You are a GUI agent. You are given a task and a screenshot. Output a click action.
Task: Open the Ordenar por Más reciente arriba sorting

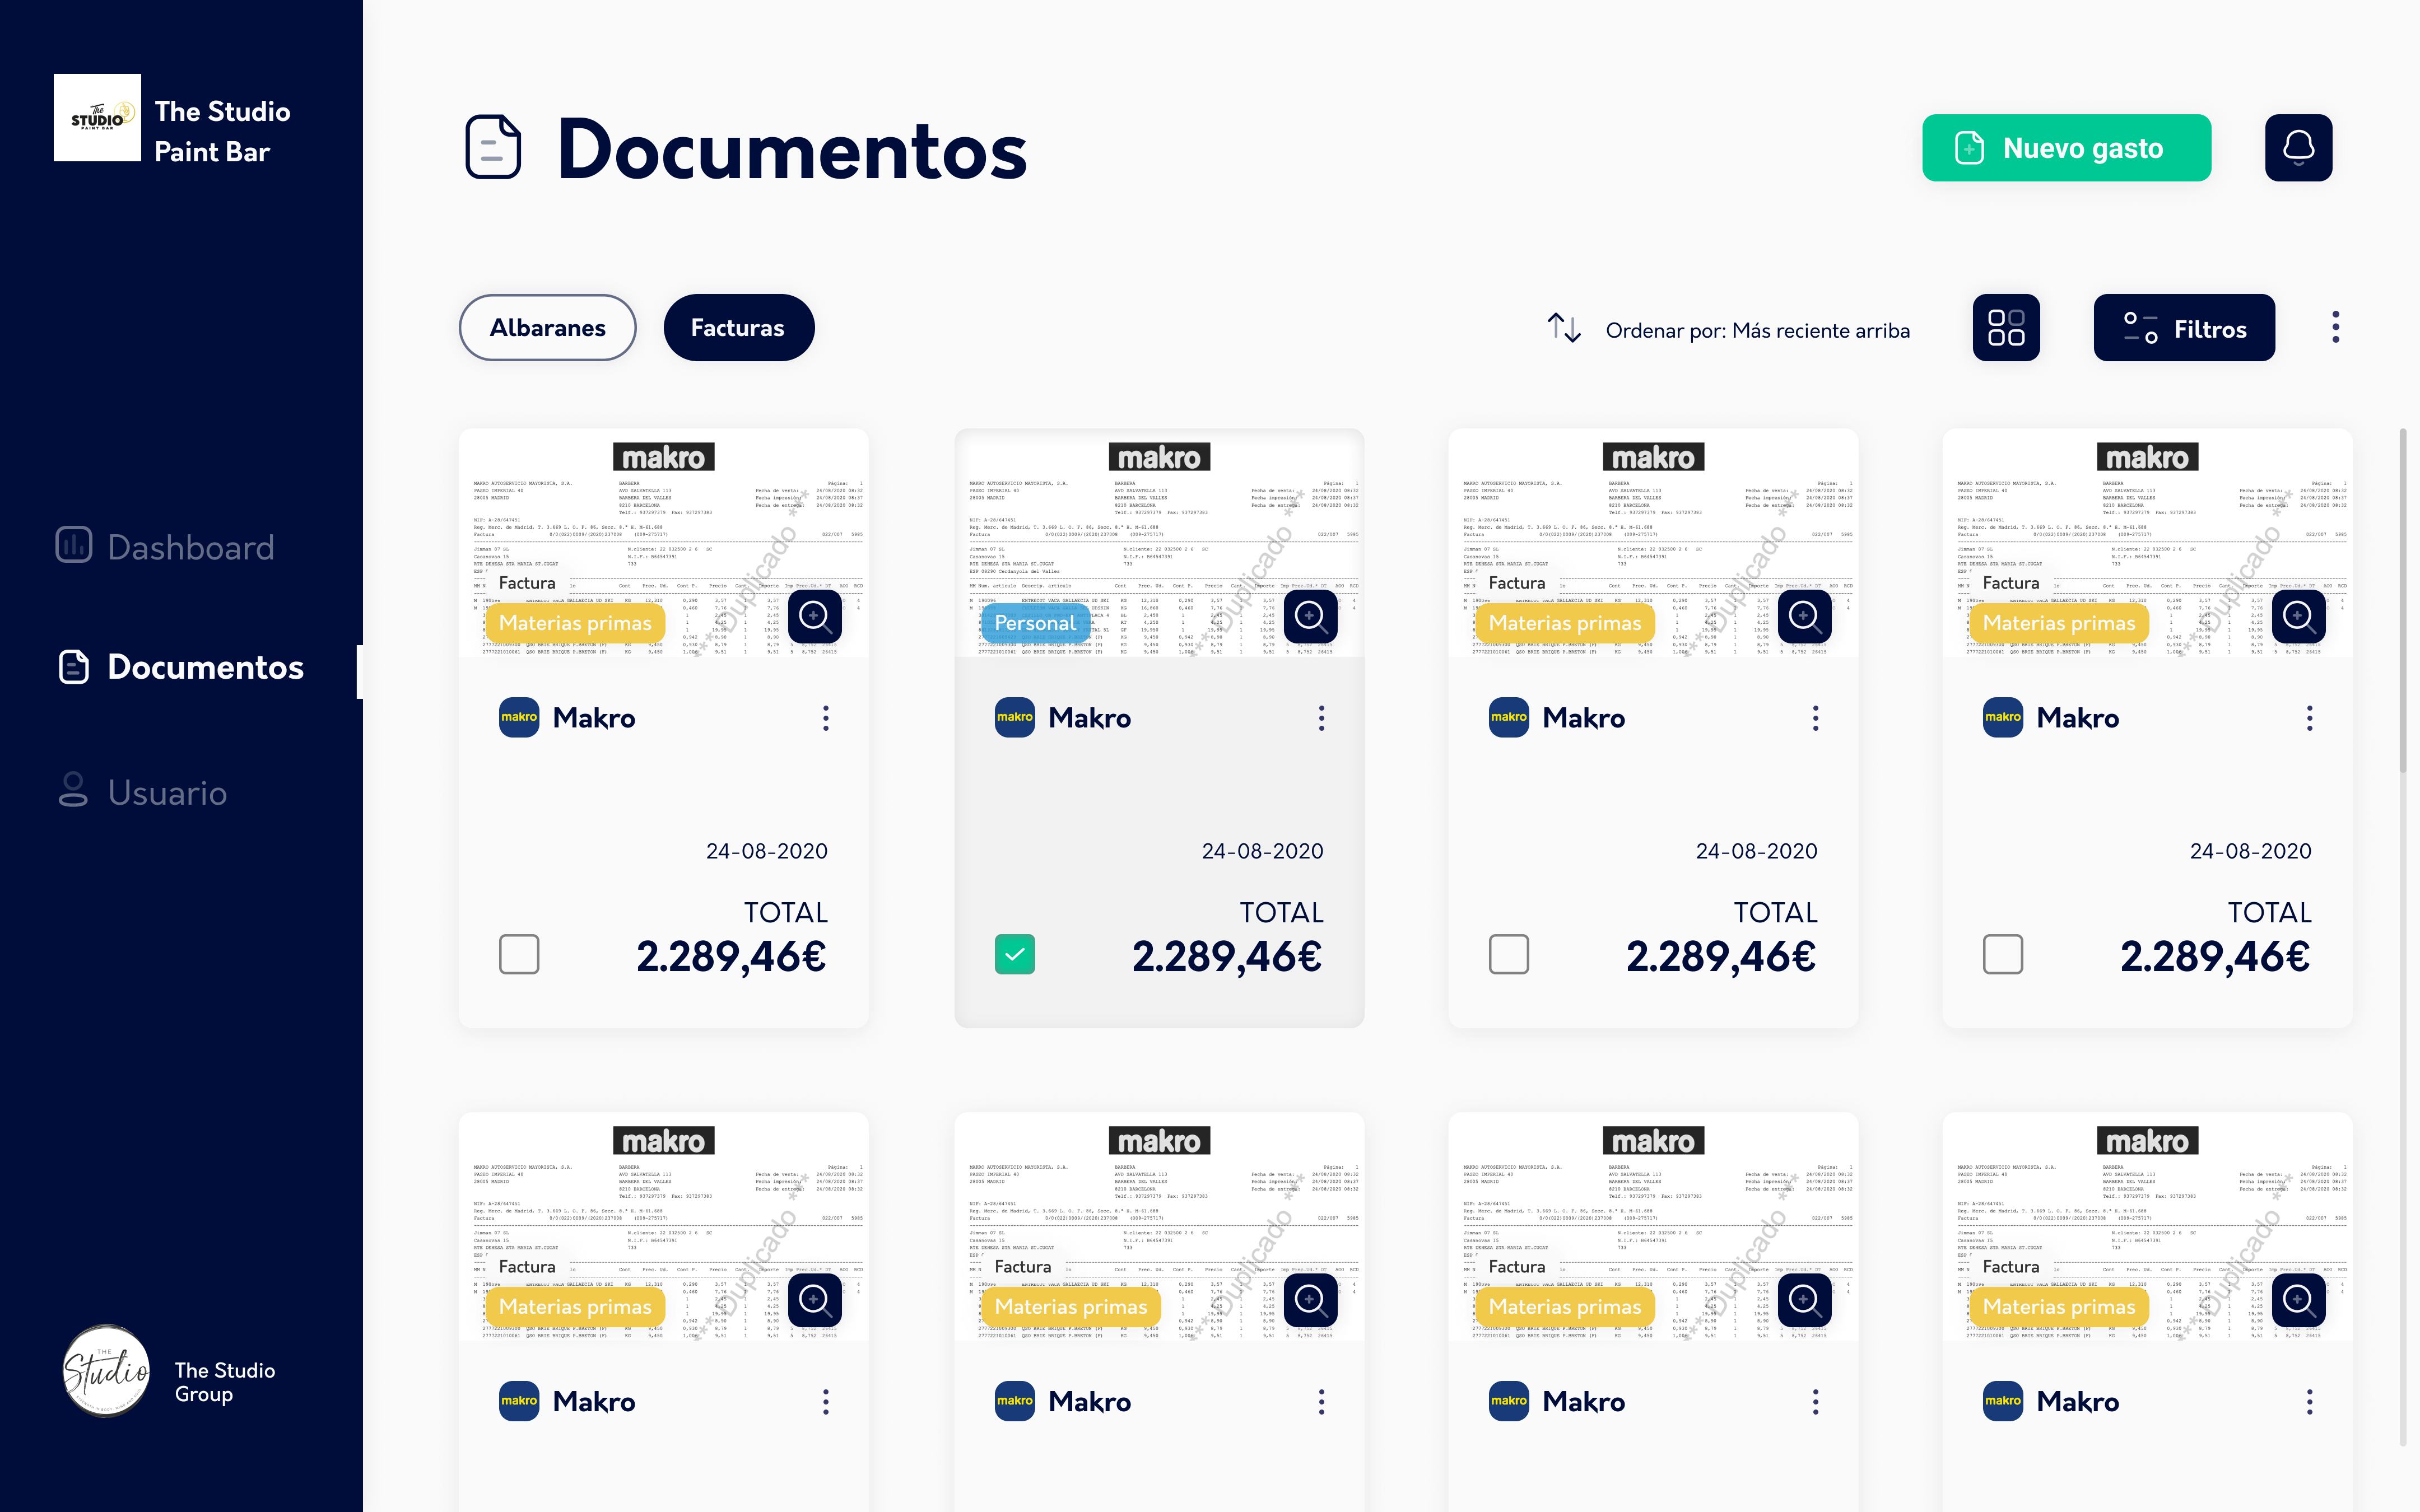(x=1757, y=330)
